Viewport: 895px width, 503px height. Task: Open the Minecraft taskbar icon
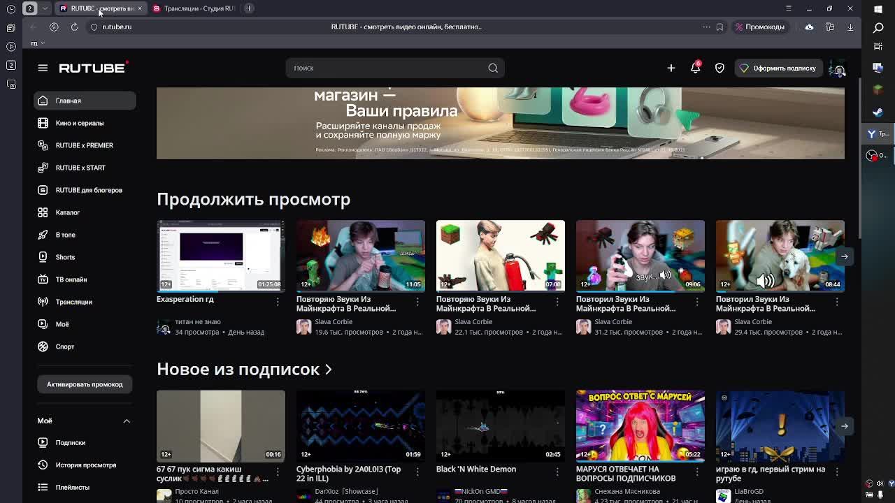pos(878,89)
